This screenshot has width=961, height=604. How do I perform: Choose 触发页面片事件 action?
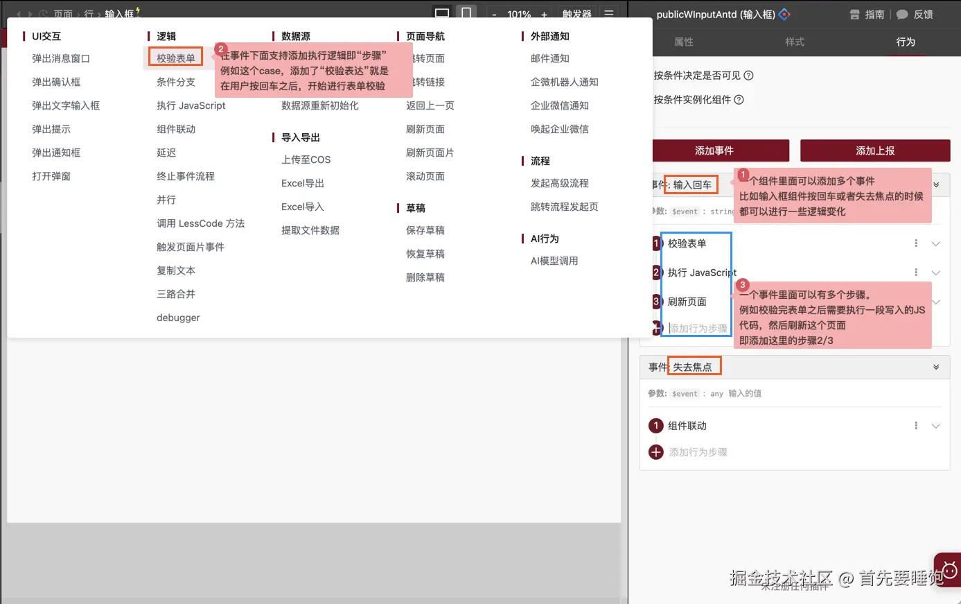tap(191, 247)
